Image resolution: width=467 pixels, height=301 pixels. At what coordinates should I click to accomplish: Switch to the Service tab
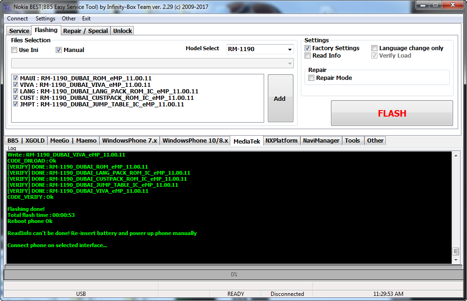coord(19,31)
